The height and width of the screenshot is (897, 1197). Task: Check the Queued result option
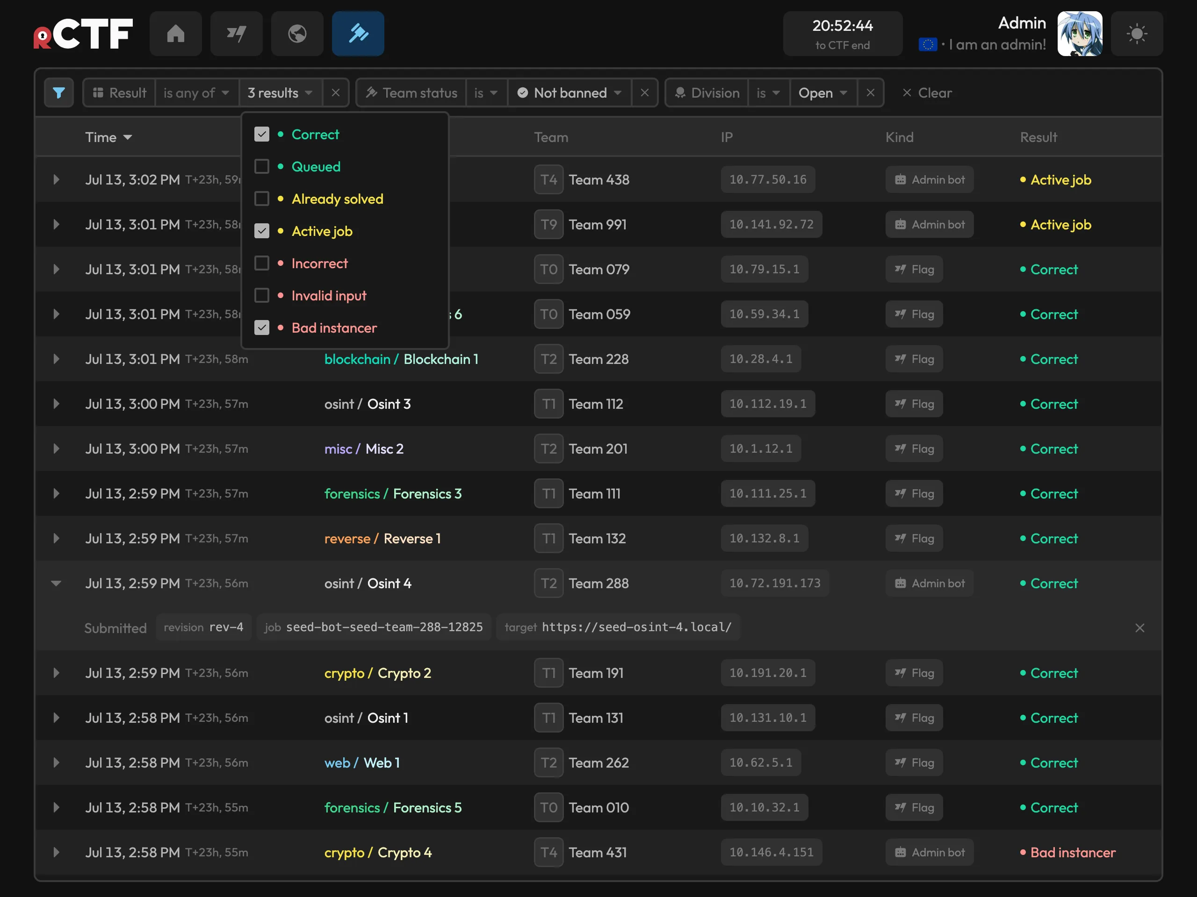(x=261, y=166)
